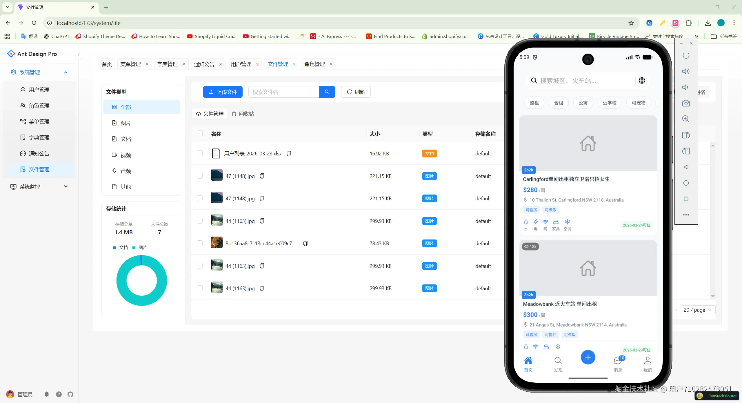Close the 通知公告 tab
The height and width of the screenshot is (403, 742).
click(221, 64)
